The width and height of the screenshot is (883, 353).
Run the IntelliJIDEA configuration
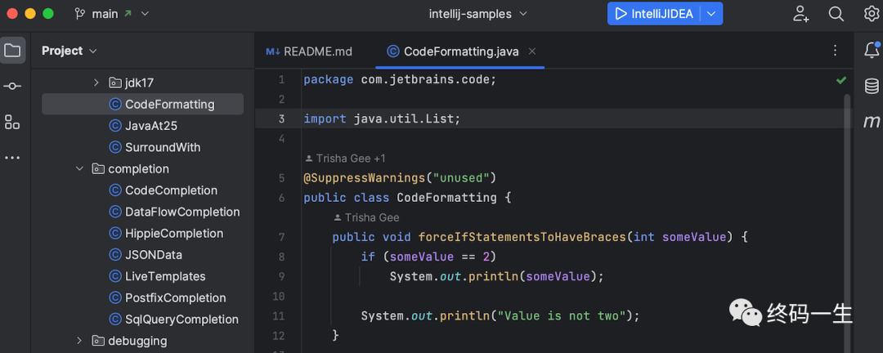pos(654,14)
